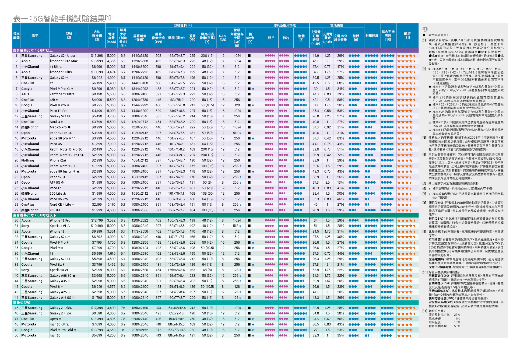Click the hollow diamond beside Galaxy A15 5G

click(x=73, y=298)
